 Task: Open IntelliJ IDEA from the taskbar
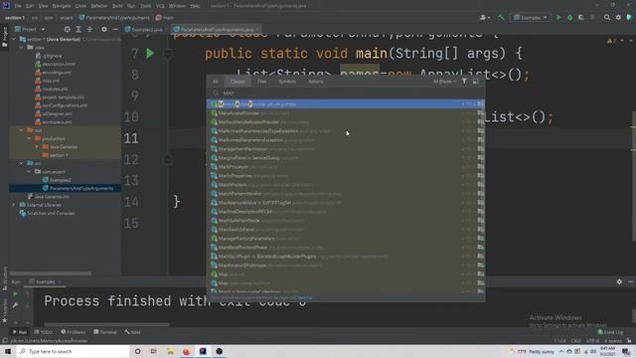(203, 351)
